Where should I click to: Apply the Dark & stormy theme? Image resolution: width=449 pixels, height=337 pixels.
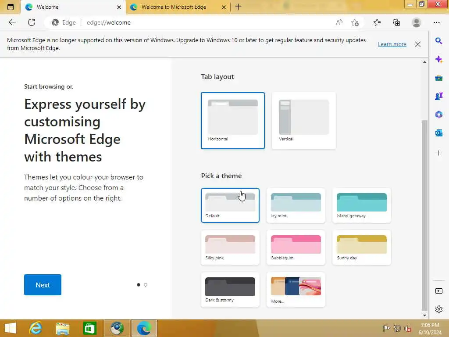point(230,290)
